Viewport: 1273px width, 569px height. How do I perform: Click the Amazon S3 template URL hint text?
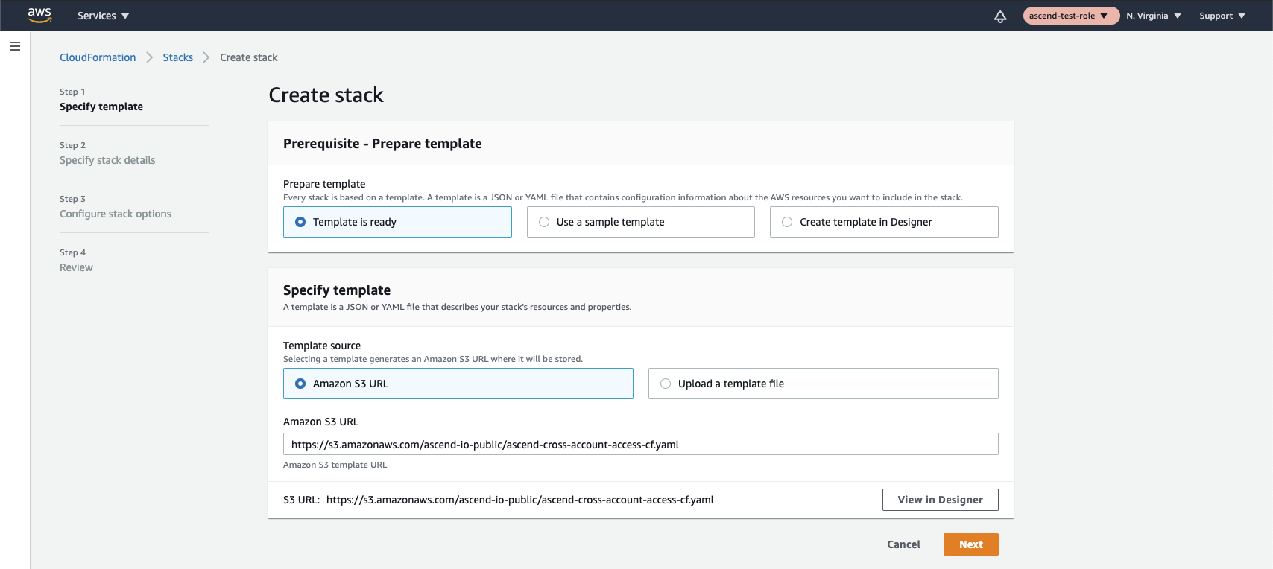click(x=335, y=465)
